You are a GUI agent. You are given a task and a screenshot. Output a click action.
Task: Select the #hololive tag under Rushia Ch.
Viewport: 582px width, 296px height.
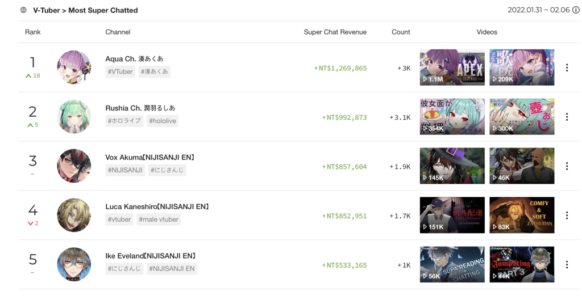163,121
